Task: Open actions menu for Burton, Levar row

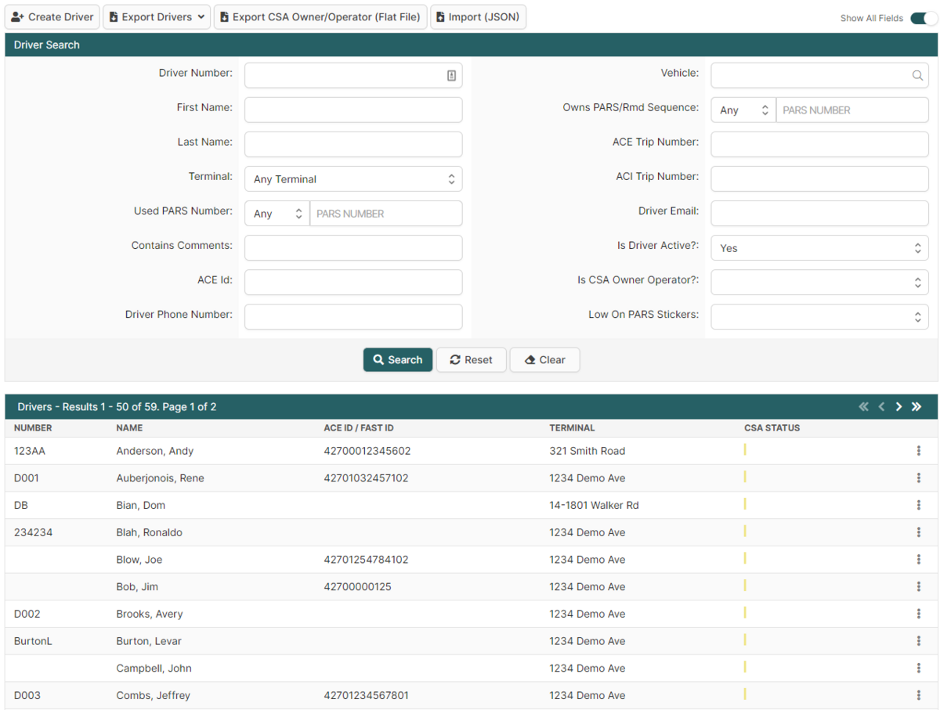Action: click(918, 640)
